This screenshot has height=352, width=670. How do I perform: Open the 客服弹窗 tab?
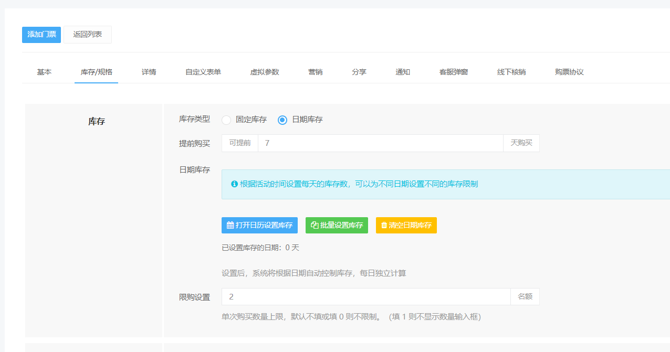pyautogui.click(x=454, y=72)
